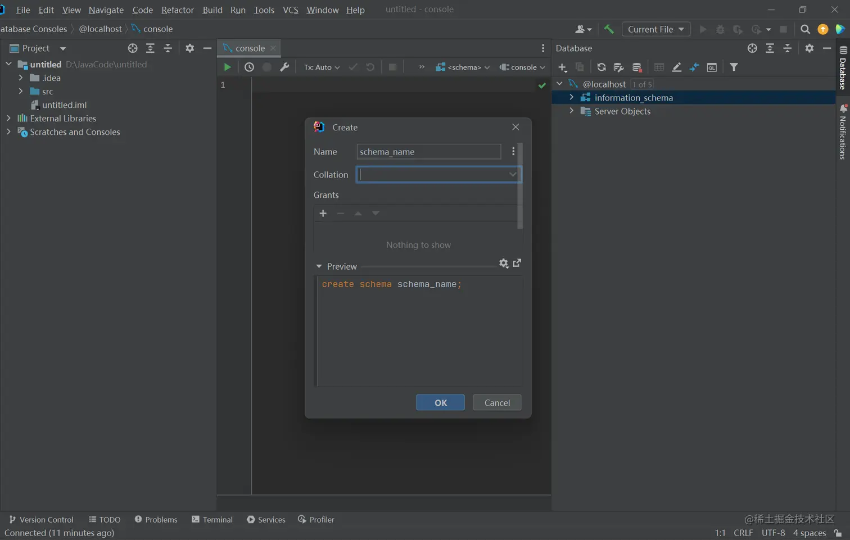
Task: Open the <schema> selector dropdown
Action: click(x=463, y=67)
